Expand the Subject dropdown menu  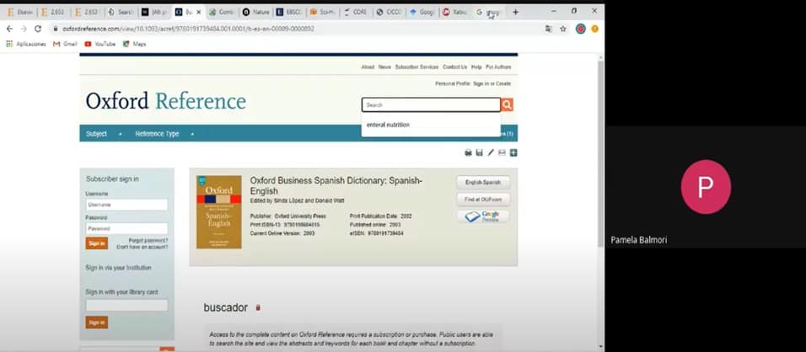104,133
